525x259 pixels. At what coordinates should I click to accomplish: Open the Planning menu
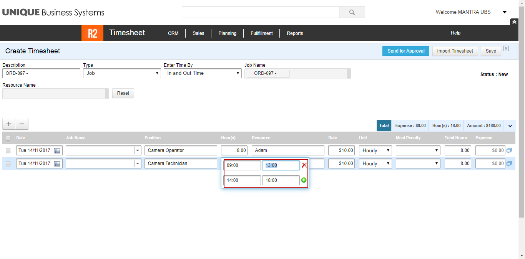tap(227, 33)
